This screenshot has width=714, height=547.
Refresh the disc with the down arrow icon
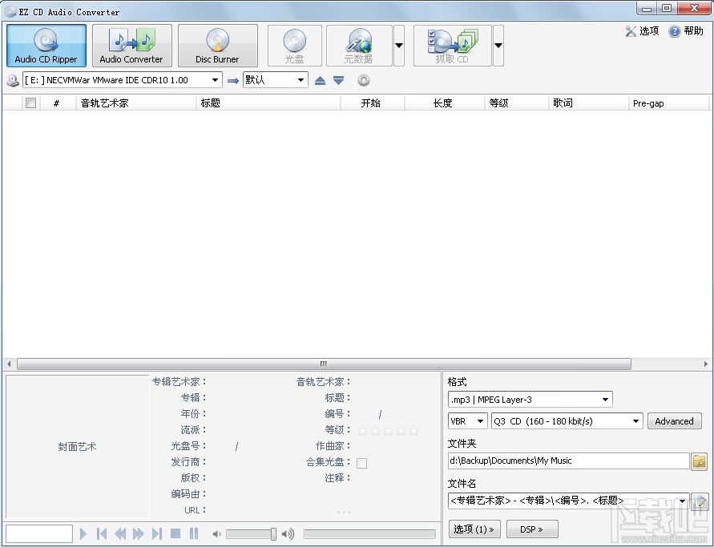pyautogui.click(x=337, y=80)
